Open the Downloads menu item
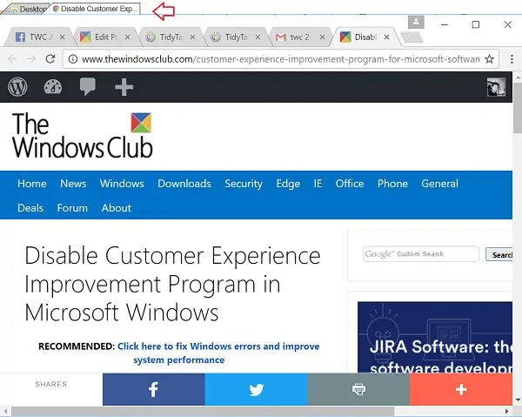The height and width of the screenshot is (417, 522). tap(184, 184)
